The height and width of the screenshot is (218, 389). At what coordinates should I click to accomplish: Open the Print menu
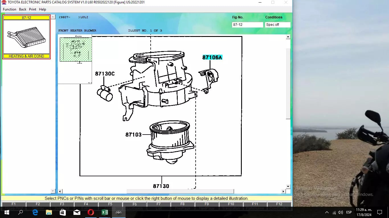32,9
